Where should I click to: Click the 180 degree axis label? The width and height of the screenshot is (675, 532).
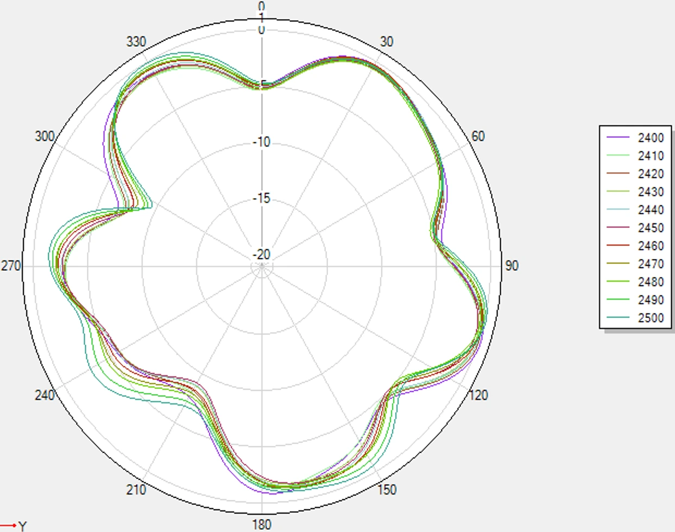[262, 524]
